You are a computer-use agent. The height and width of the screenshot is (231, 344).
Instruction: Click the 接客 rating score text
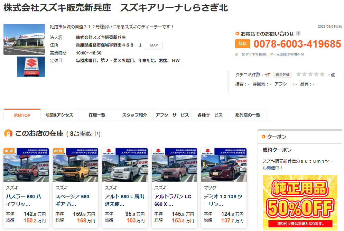click(x=242, y=84)
